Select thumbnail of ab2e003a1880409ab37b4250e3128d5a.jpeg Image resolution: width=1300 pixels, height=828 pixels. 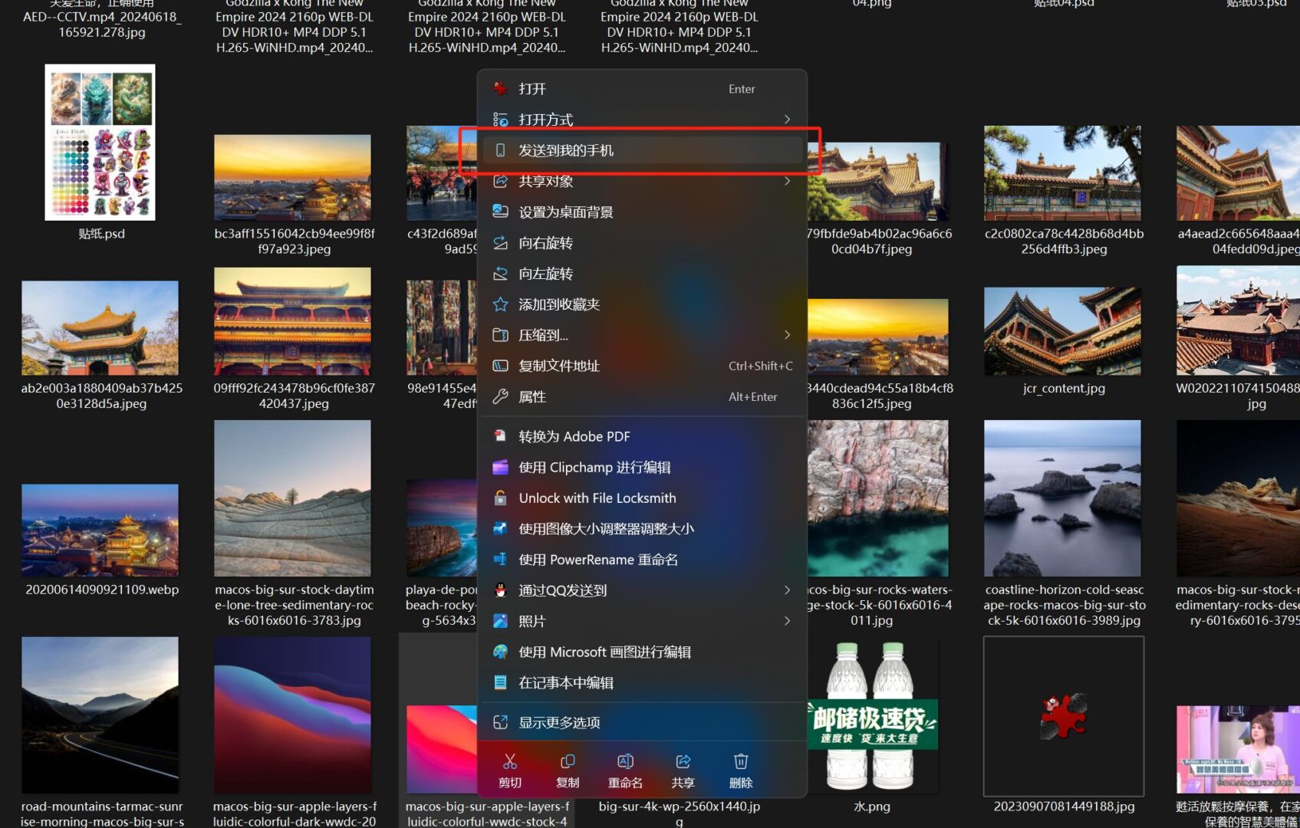(x=100, y=327)
